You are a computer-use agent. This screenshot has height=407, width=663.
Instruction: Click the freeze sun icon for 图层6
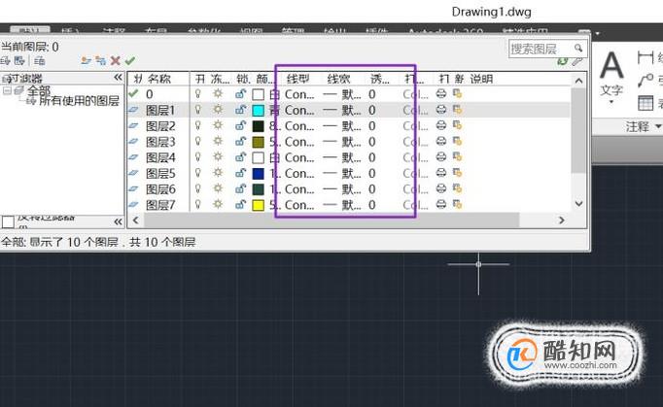coord(218,188)
